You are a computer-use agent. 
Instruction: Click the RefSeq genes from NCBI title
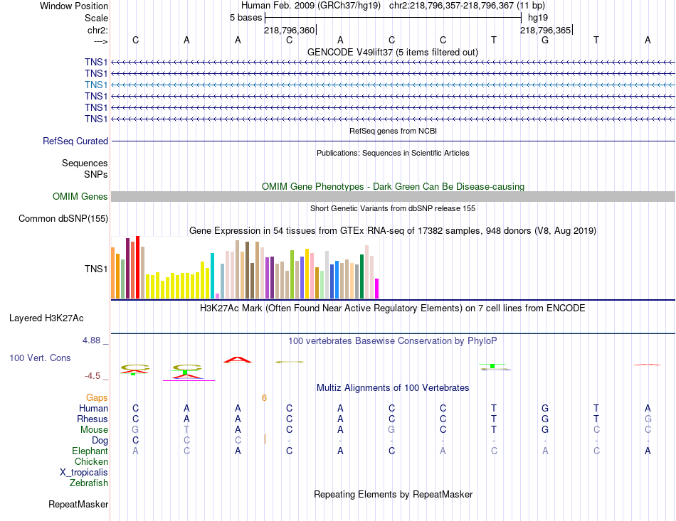click(x=393, y=131)
